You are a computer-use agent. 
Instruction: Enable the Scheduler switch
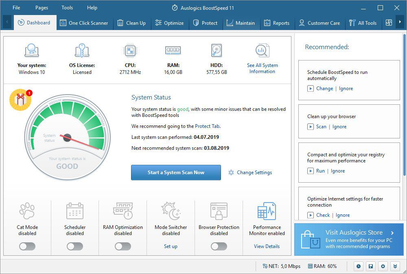point(75,246)
